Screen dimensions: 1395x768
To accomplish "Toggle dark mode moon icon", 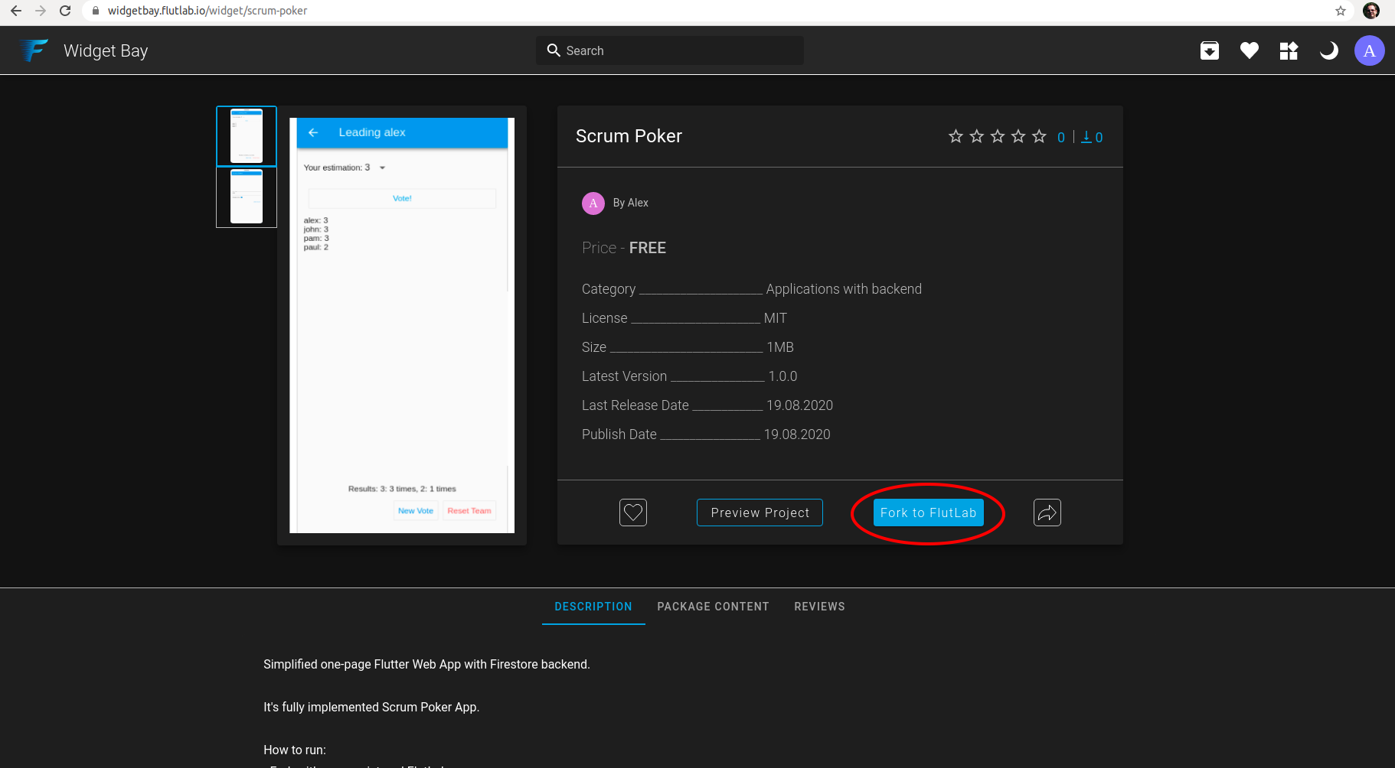I will [1329, 50].
